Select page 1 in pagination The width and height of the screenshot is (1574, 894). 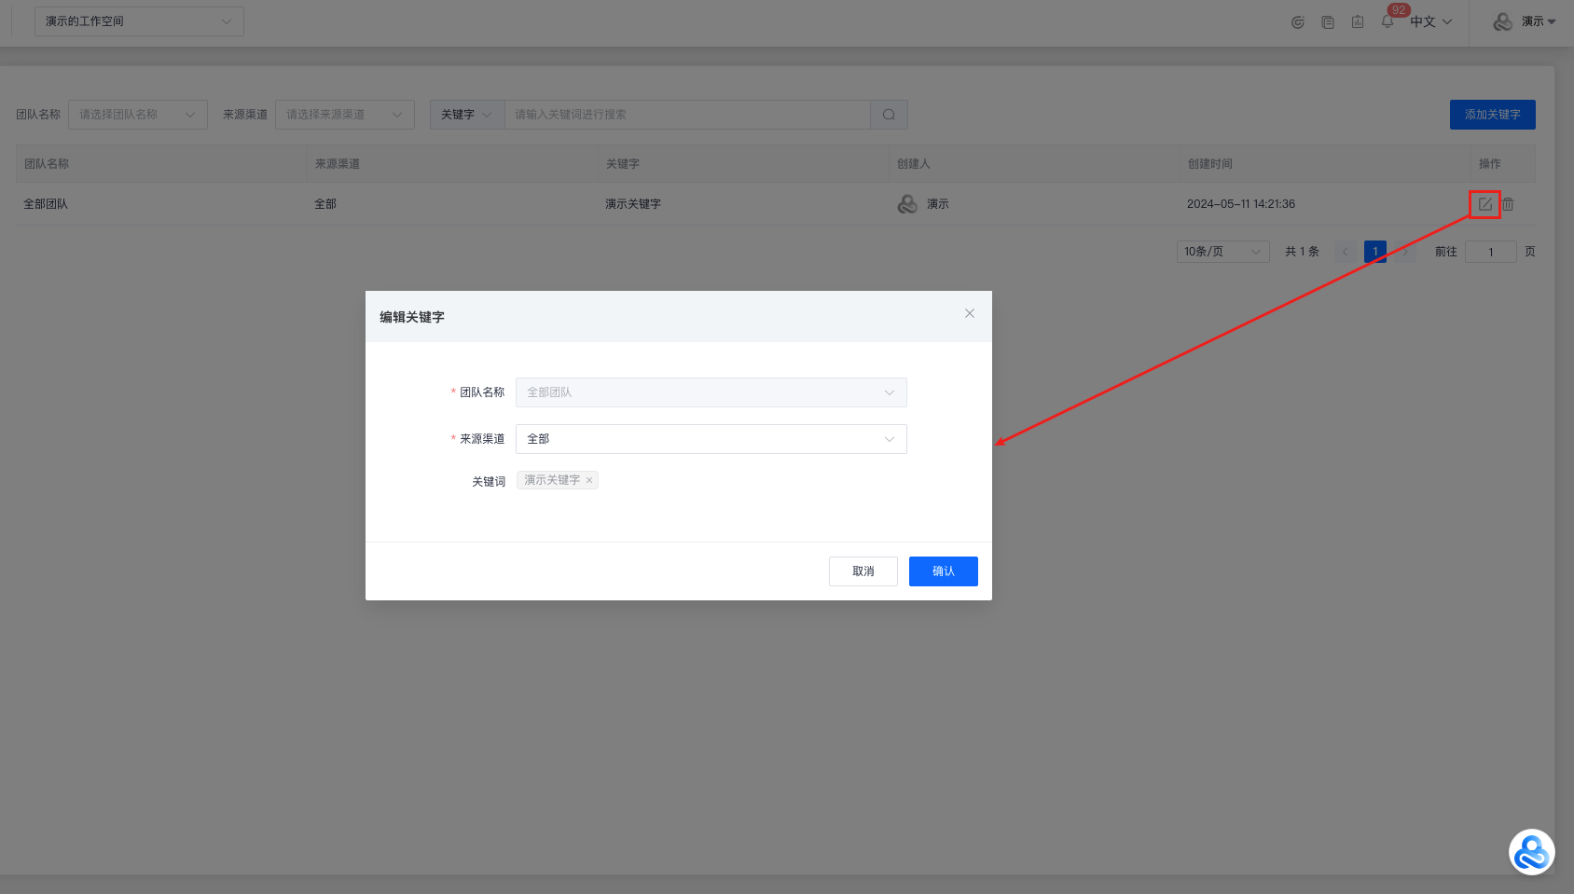[1374, 252]
